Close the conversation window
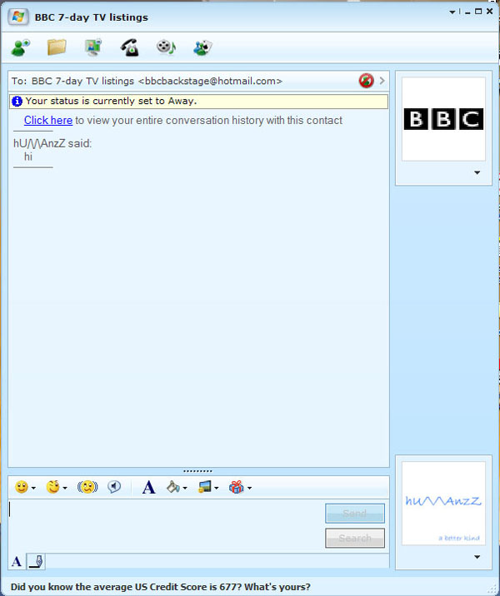 point(489,12)
